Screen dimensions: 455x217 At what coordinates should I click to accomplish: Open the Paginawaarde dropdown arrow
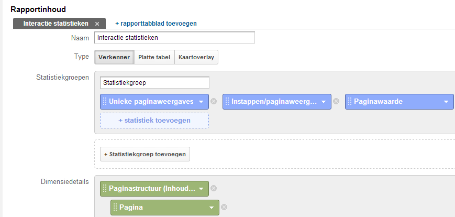[x=446, y=102]
